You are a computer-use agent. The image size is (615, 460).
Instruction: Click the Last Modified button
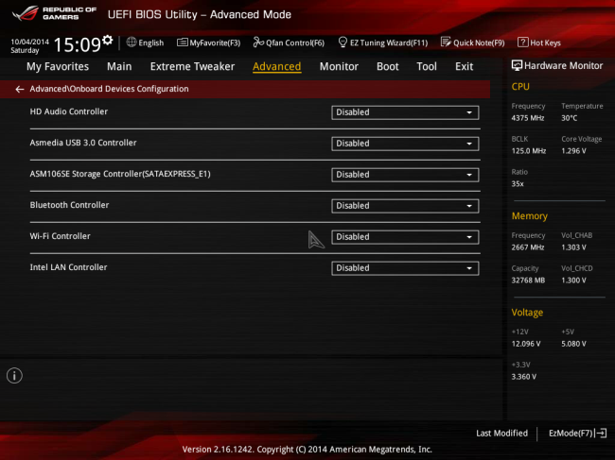(x=501, y=433)
